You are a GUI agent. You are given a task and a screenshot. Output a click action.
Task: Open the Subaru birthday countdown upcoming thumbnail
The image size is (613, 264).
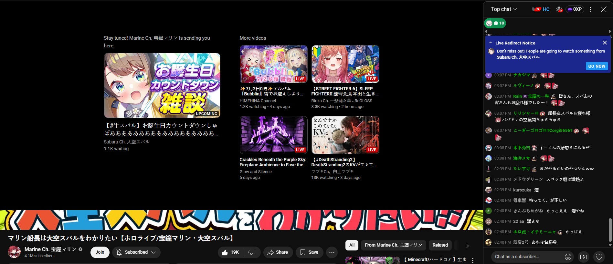point(162,85)
